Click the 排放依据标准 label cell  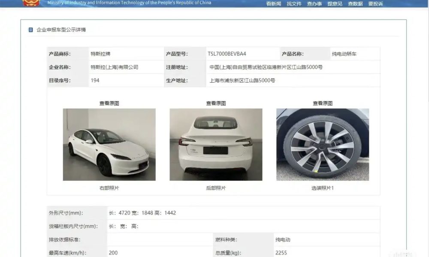77,239
